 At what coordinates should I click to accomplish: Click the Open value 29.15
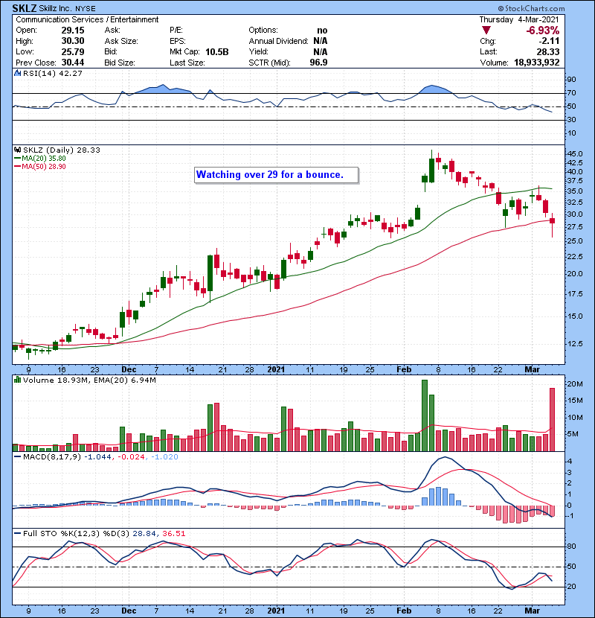click(x=72, y=31)
